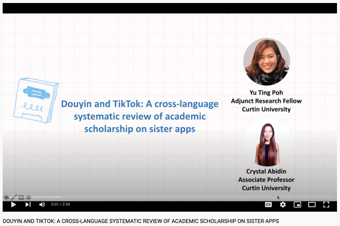
Task: Switch to theater mode
Action: pyautogui.click(x=312, y=205)
